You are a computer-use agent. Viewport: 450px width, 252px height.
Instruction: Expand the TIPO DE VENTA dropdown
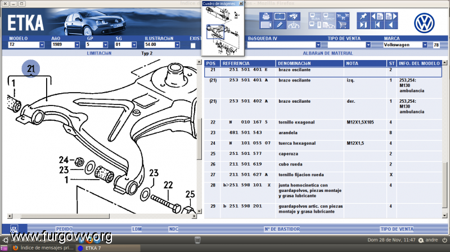pyautogui.click(x=368, y=45)
